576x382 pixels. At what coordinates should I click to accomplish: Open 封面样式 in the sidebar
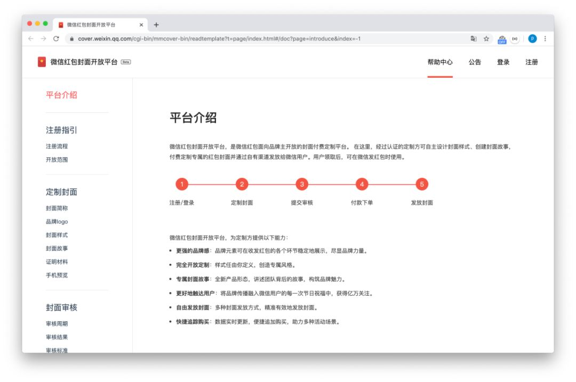pos(57,235)
